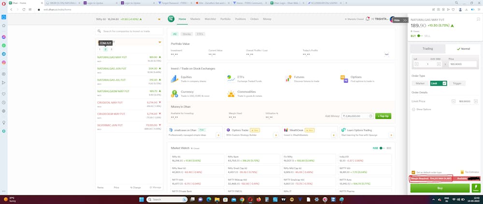The height and width of the screenshot is (204, 483).
Task: Open Telegram in the Opera sidebar
Action: [4, 54]
